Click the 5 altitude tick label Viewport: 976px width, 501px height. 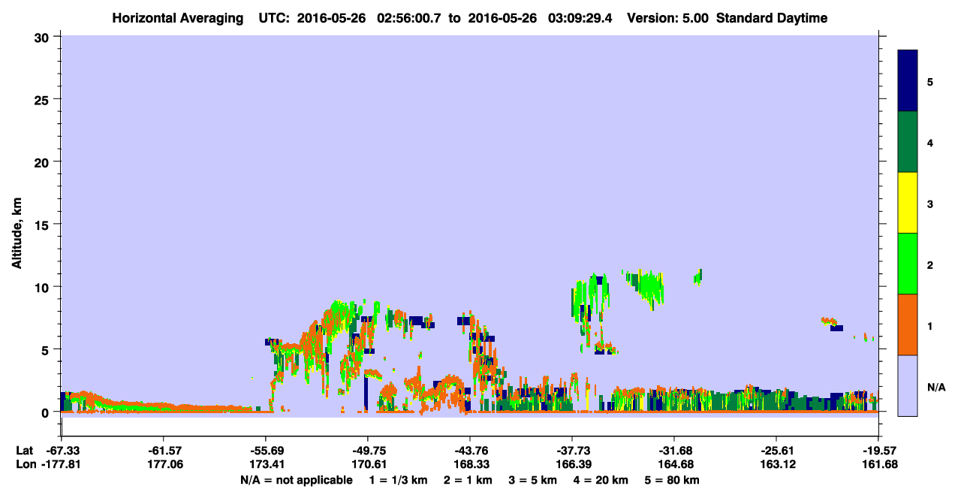coord(47,349)
